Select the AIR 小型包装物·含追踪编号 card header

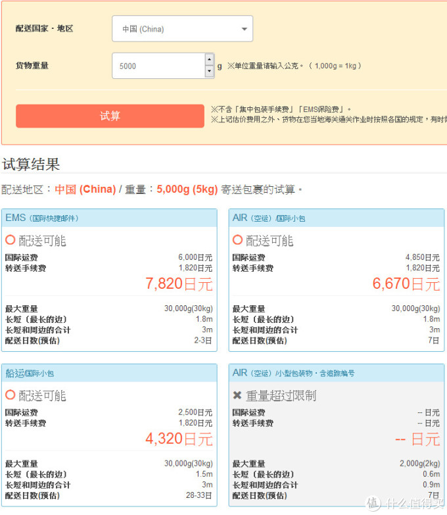point(337,373)
